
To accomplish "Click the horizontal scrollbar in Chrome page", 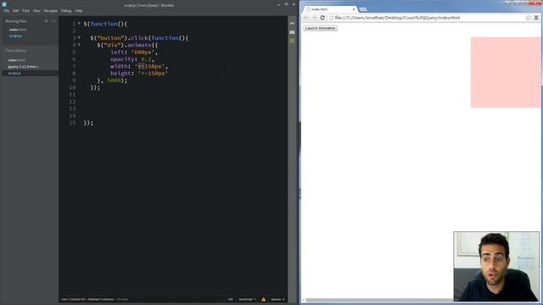I will (x=379, y=300).
